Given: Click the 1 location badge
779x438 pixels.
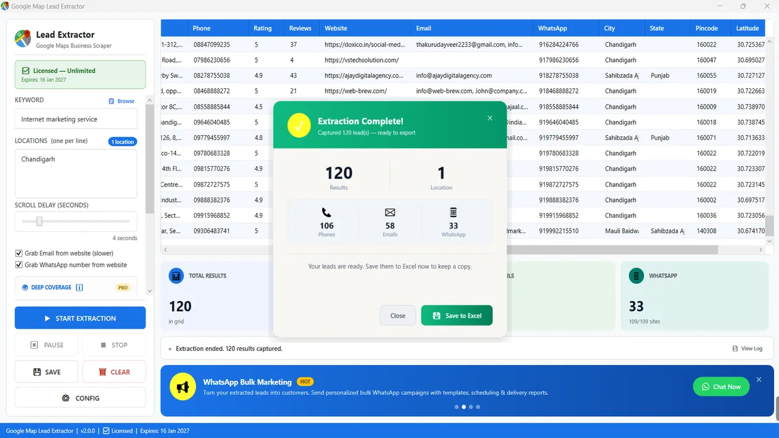Looking at the screenshot, I should (x=124, y=142).
